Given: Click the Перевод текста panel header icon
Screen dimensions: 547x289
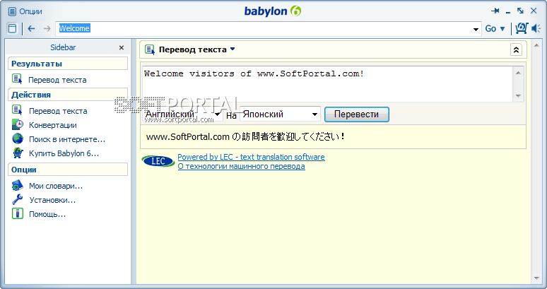Looking at the screenshot, I should coord(150,49).
